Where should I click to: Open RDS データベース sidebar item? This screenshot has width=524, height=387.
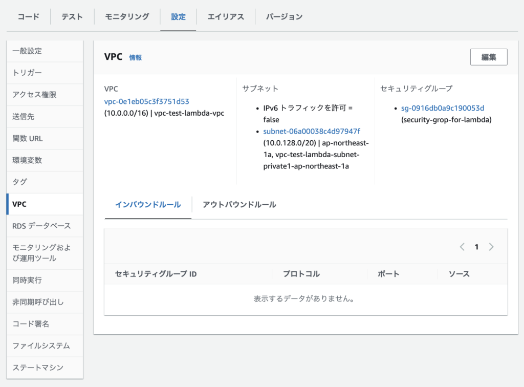pos(41,226)
